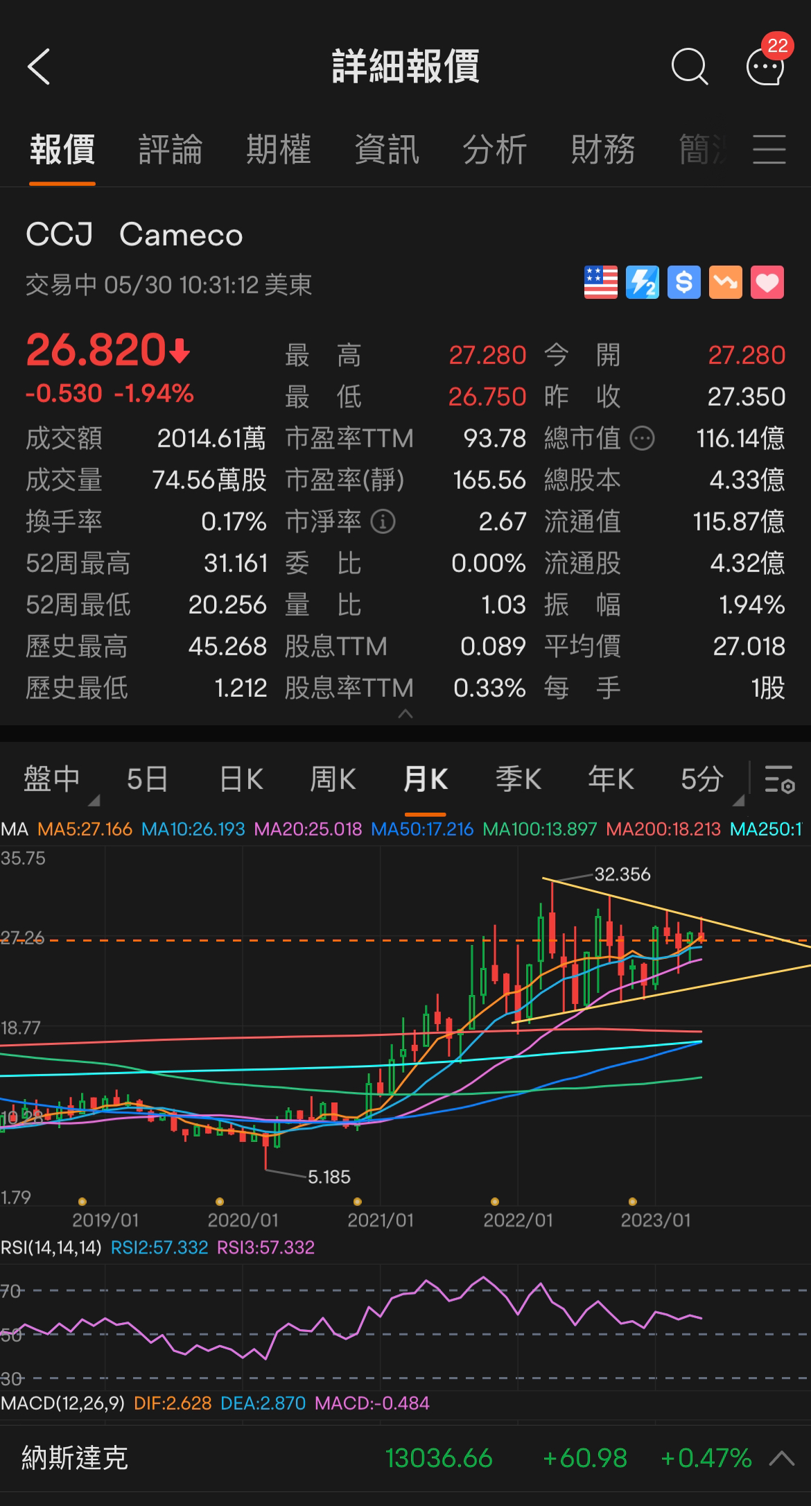Open the tab list hamburger menu
Viewport: 811px width, 1506px height.
(769, 149)
